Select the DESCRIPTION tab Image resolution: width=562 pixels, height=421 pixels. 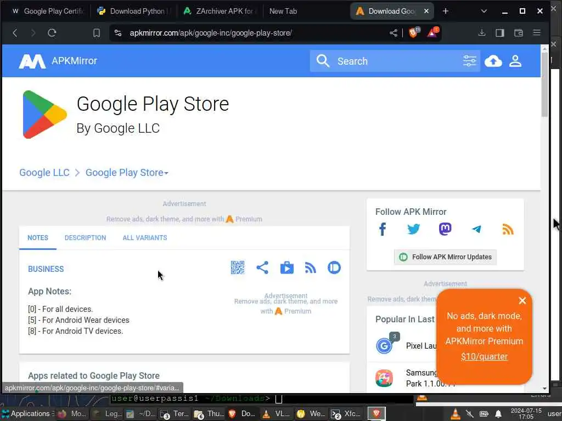click(x=85, y=238)
